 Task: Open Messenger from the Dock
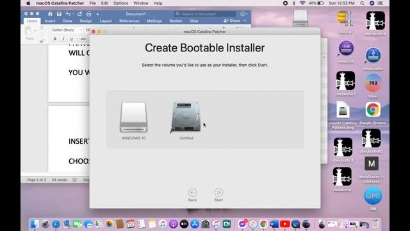tap(242, 224)
